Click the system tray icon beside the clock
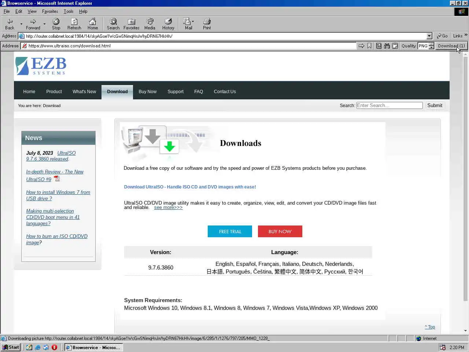This screenshot has width=469, height=352. pyautogui.click(x=443, y=347)
